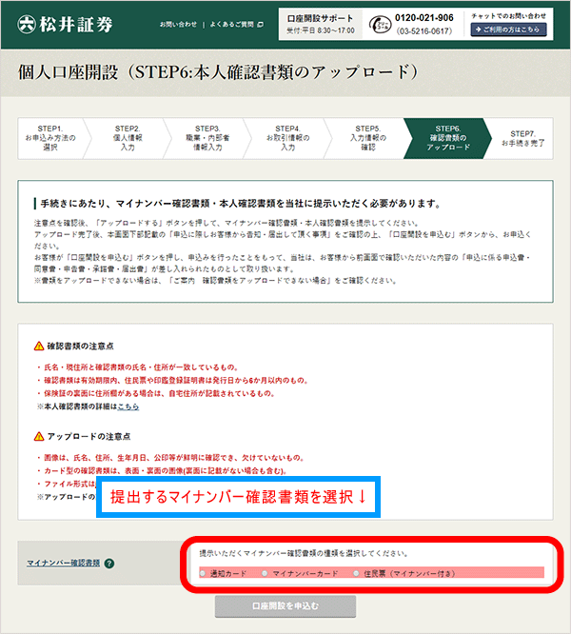Screen dimensions: 571x634
Task: Click the ご利用の方はこちら chat button
Action: coord(508,30)
